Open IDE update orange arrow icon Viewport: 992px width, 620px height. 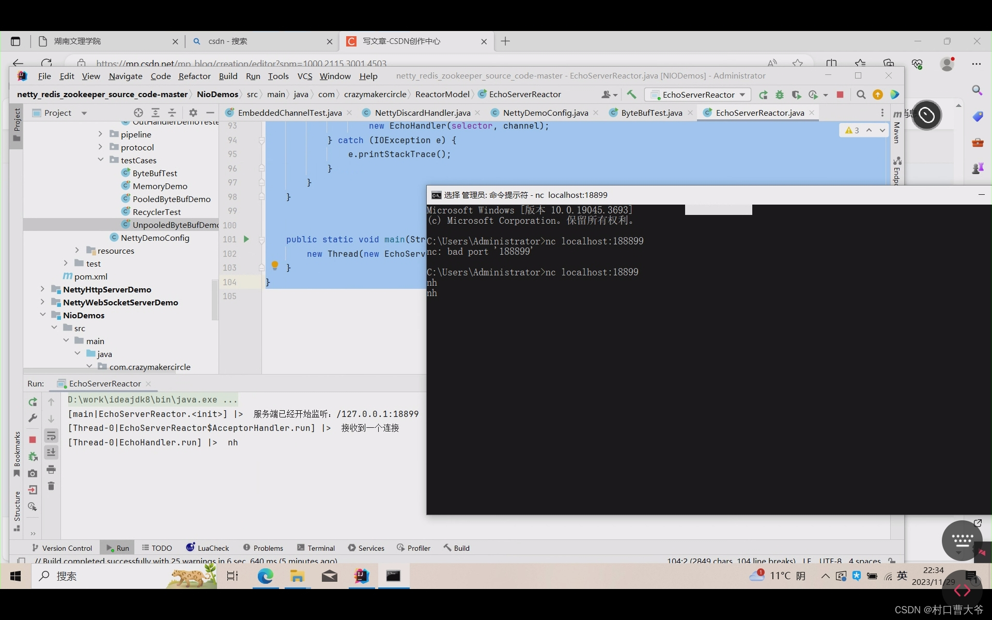point(877,95)
